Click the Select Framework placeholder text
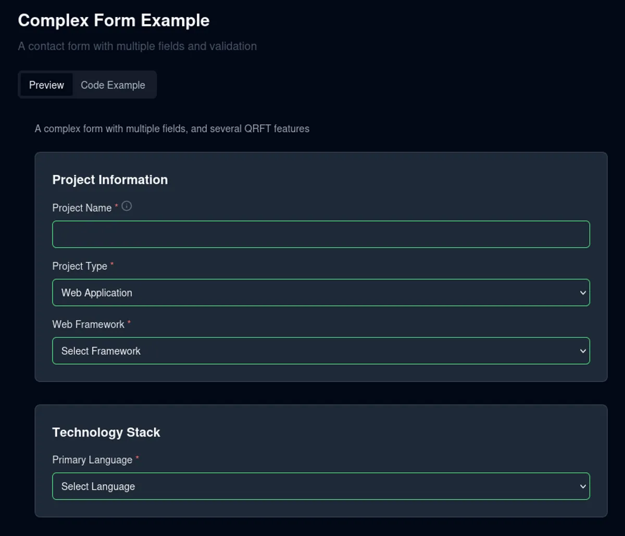 tap(101, 351)
